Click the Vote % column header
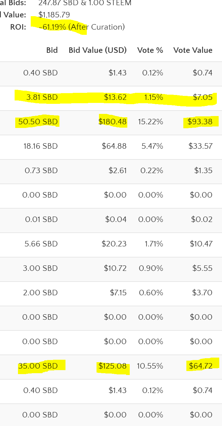The image size is (222, 426). click(x=150, y=50)
